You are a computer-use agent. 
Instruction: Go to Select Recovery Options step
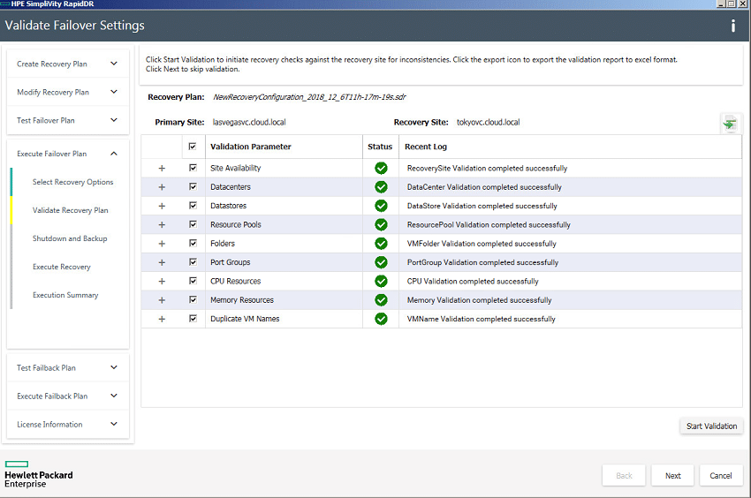72,182
